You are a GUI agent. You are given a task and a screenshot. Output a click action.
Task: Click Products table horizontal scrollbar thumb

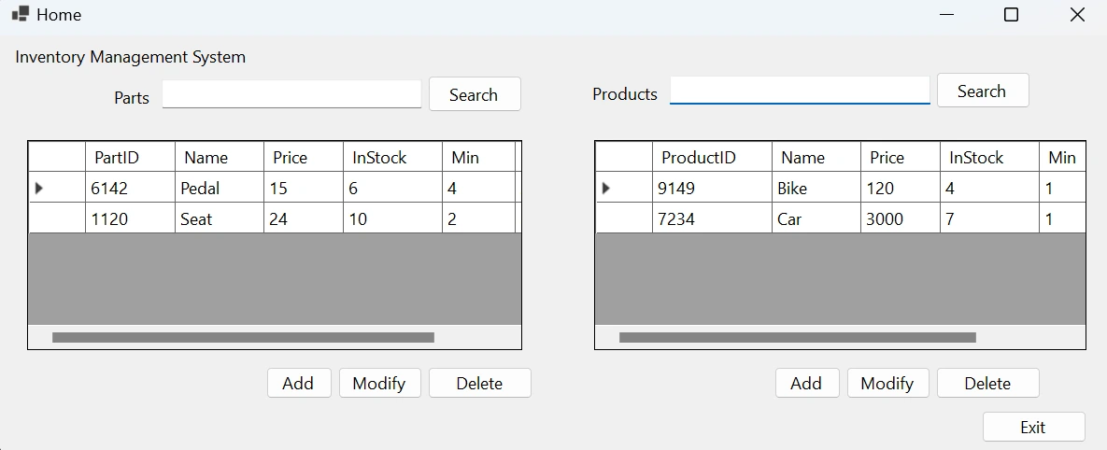(798, 337)
